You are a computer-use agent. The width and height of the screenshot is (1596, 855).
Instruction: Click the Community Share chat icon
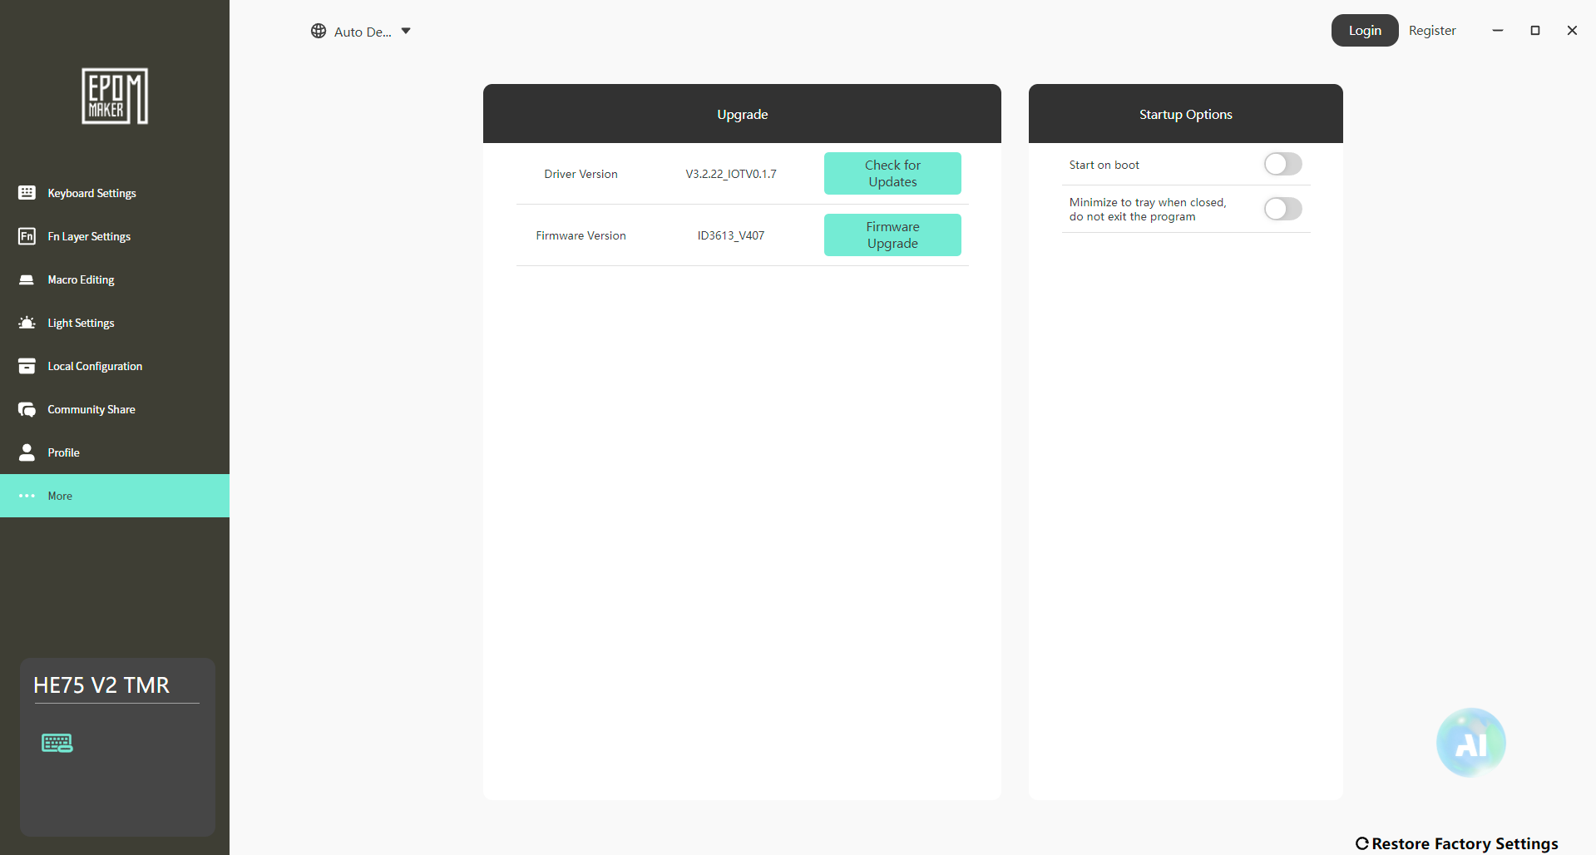click(27, 409)
